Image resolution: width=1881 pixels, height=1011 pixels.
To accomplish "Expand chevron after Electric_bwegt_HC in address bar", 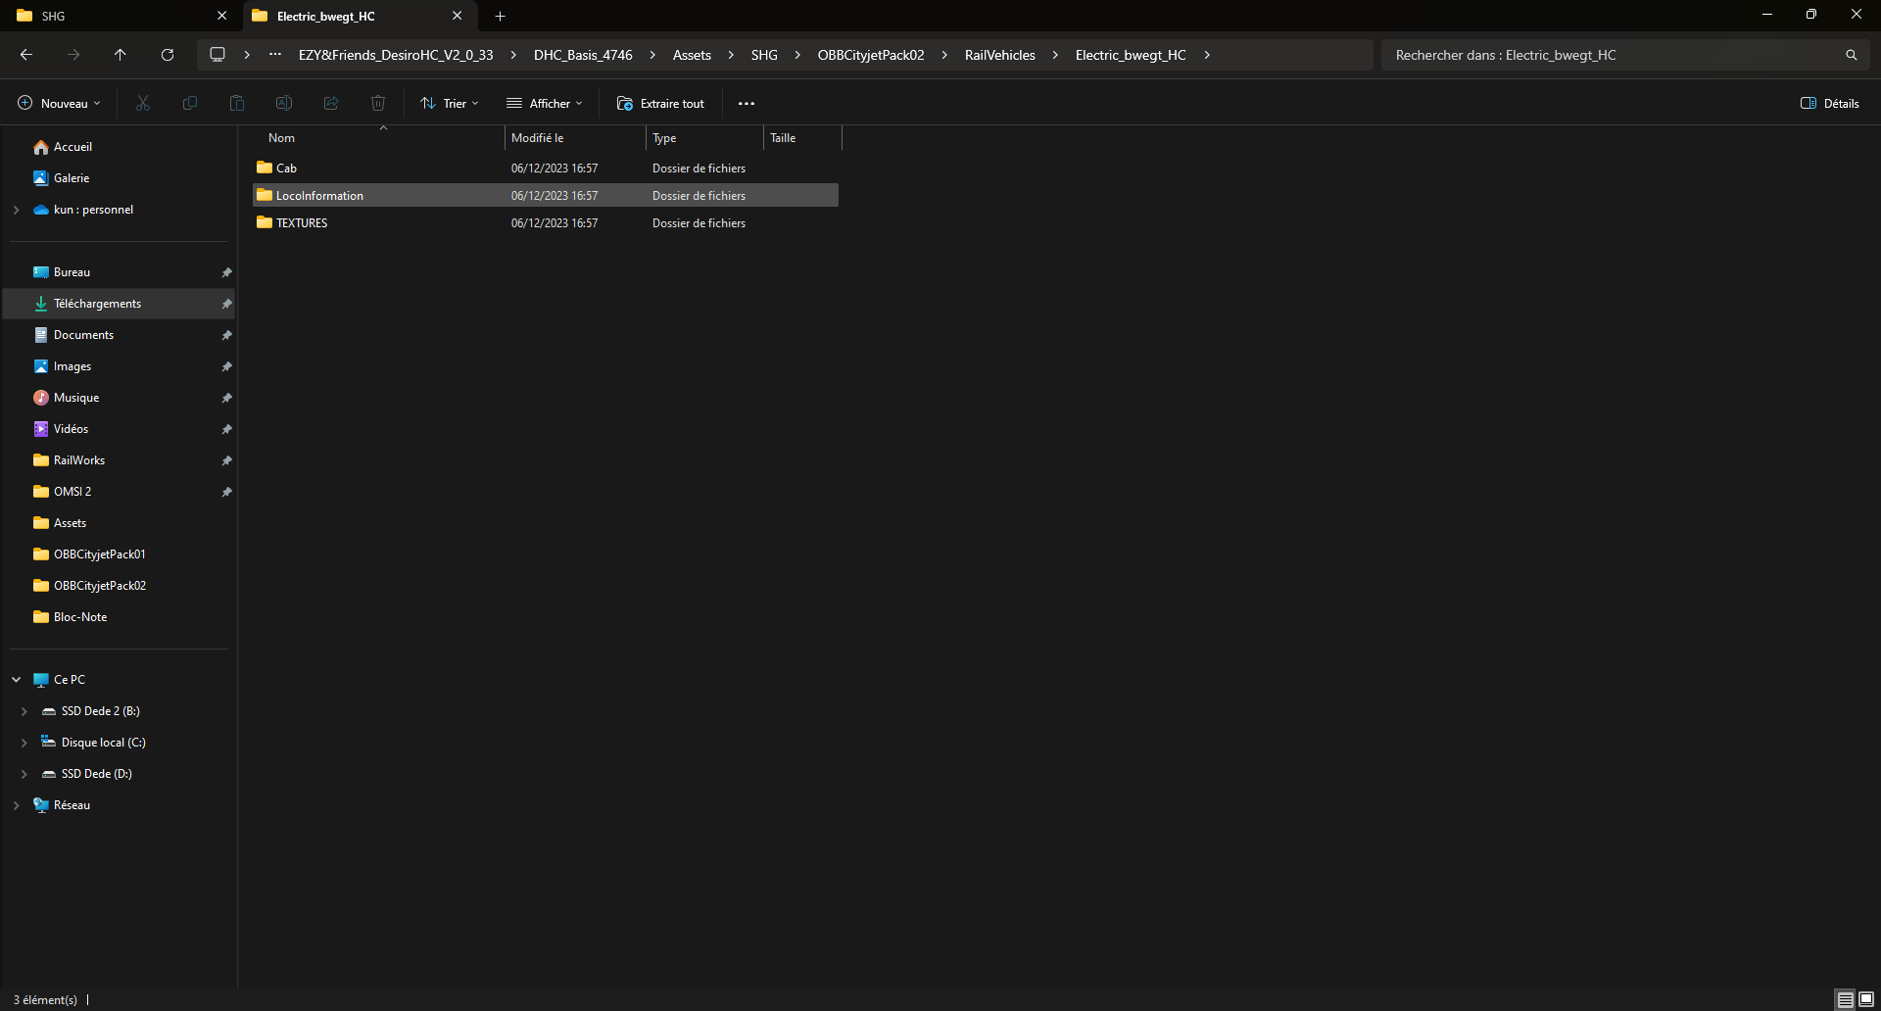I will [1207, 55].
